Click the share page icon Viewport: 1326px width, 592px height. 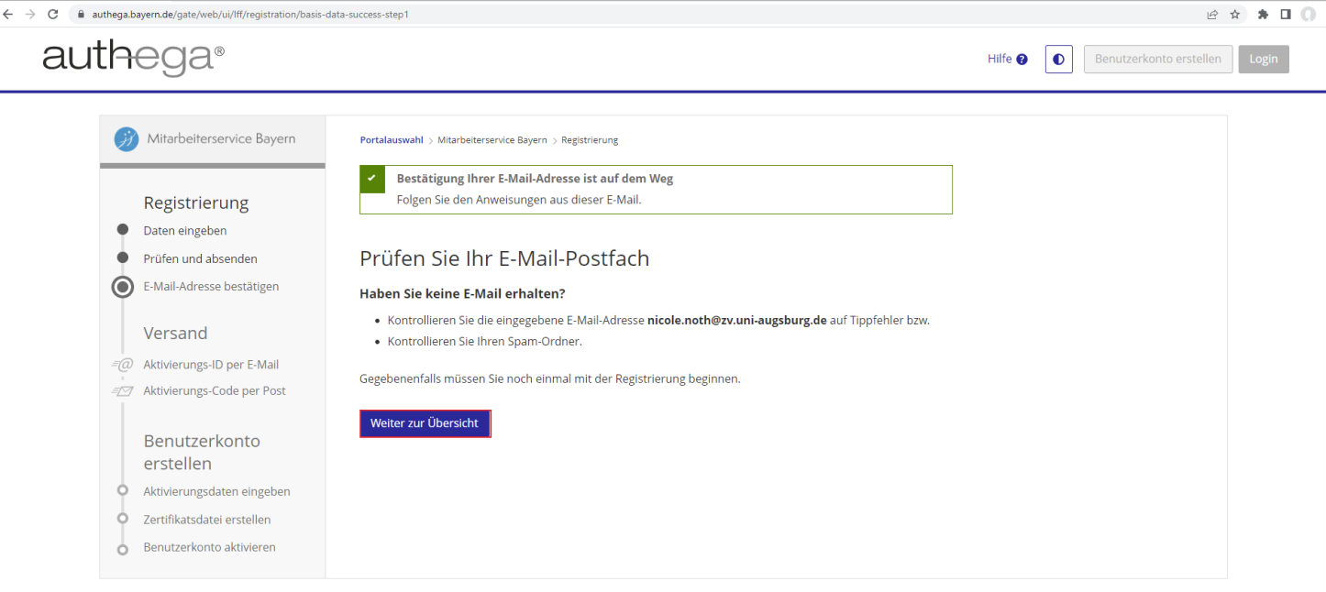tap(1212, 15)
